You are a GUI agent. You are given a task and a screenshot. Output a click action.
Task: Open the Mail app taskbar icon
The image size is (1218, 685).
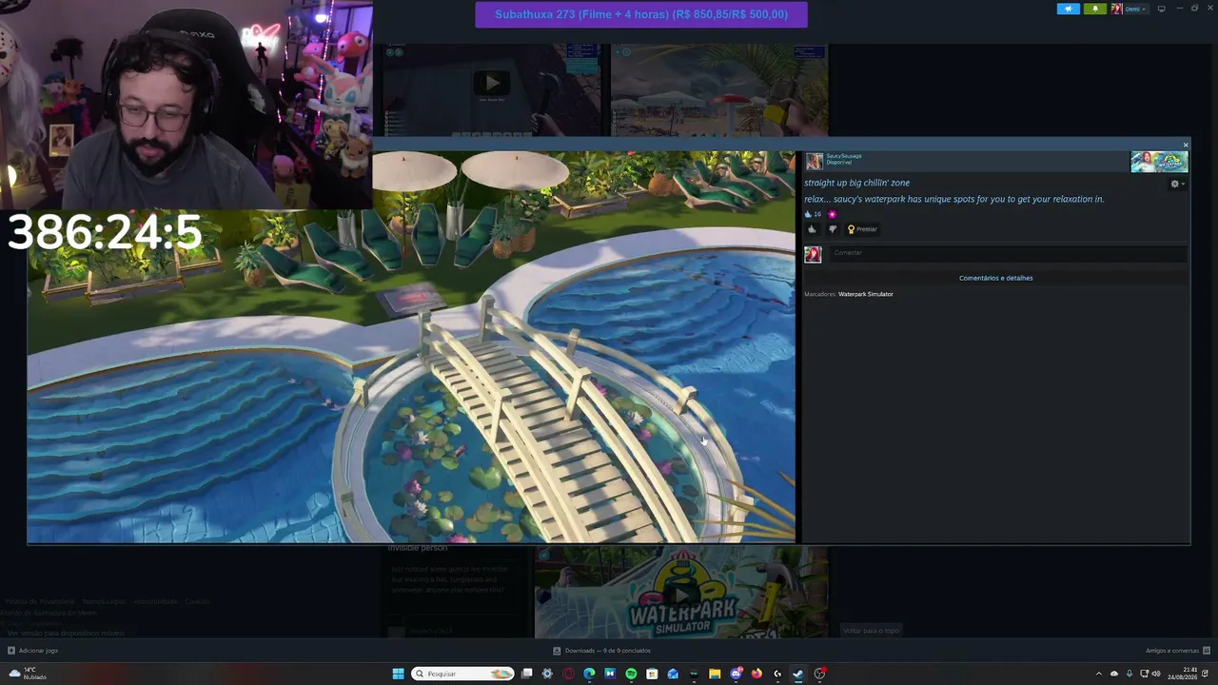click(673, 674)
